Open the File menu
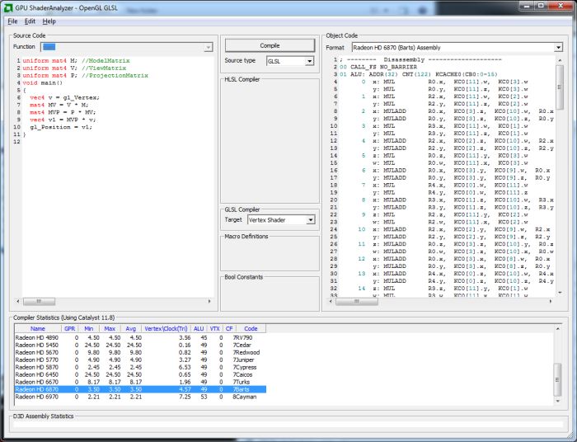577x442 pixels. (12, 21)
